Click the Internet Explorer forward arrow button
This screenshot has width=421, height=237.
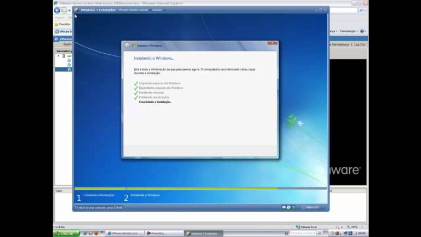pos(64,10)
